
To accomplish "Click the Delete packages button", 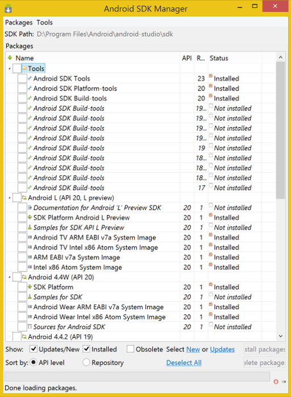I will point(264,363).
